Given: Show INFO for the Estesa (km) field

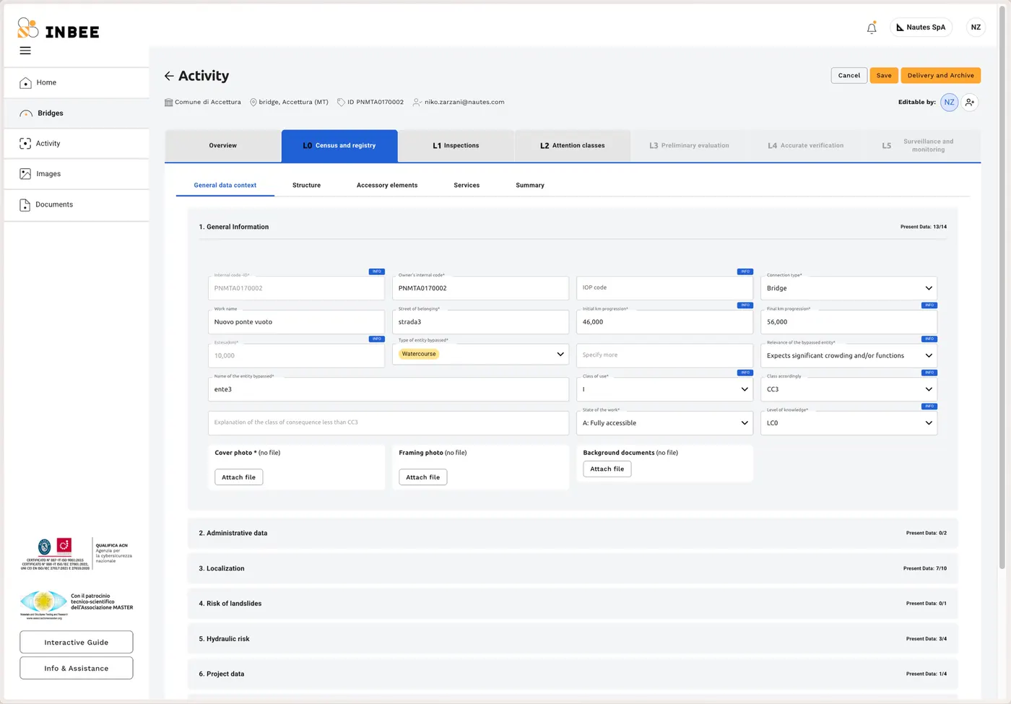Looking at the screenshot, I should (377, 339).
